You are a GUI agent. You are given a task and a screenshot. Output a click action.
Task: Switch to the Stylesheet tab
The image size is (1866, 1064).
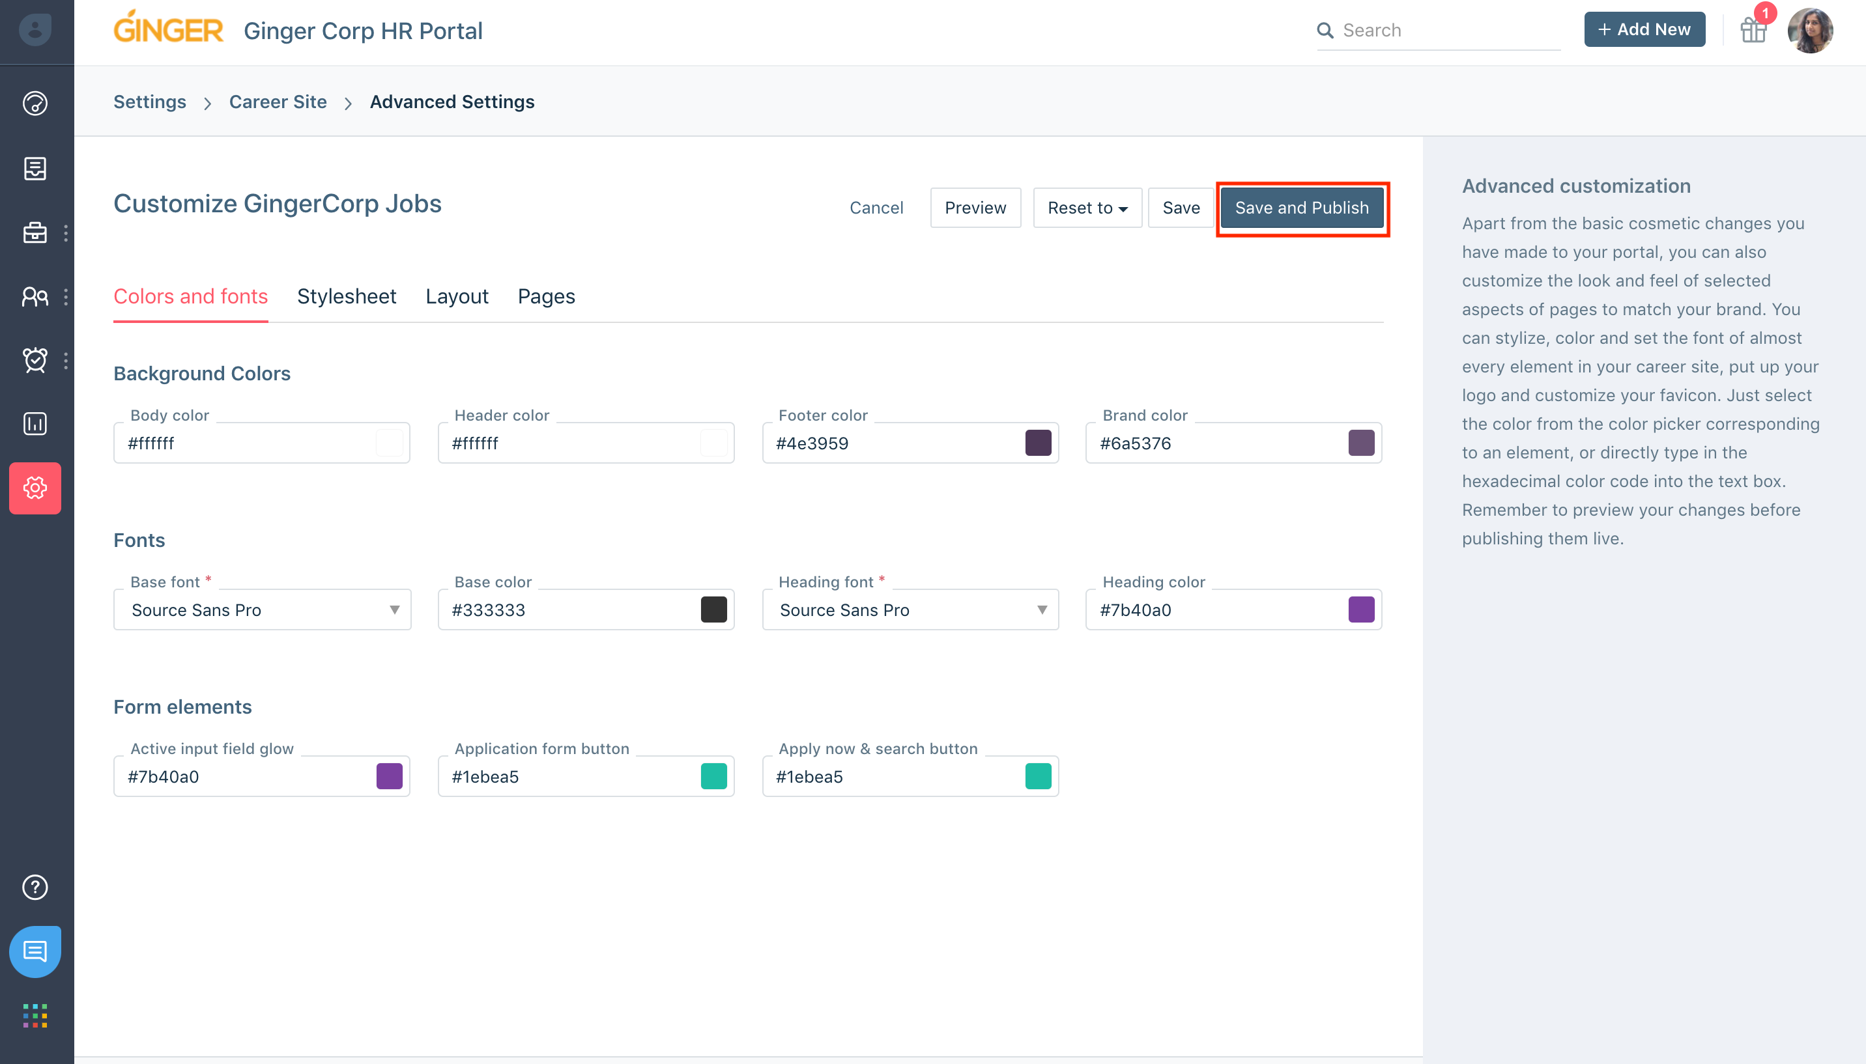(x=347, y=296)
